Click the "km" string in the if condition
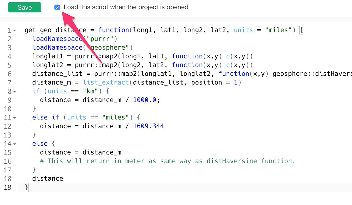This screenshot has height=205, width=352. pos(90,91)
